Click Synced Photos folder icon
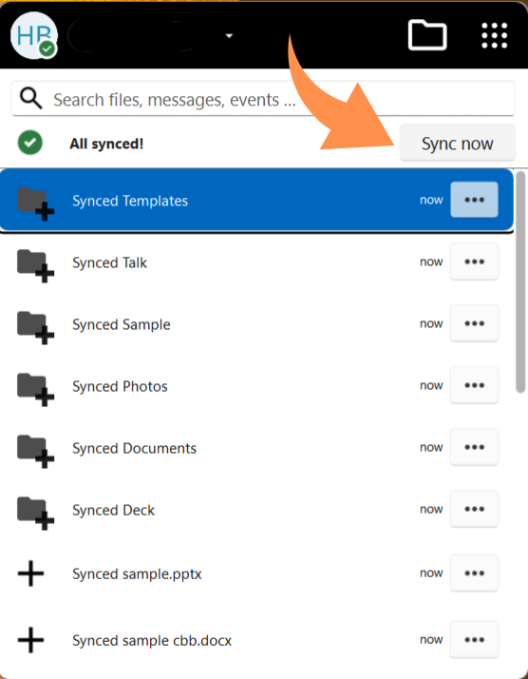 (35, 390)
